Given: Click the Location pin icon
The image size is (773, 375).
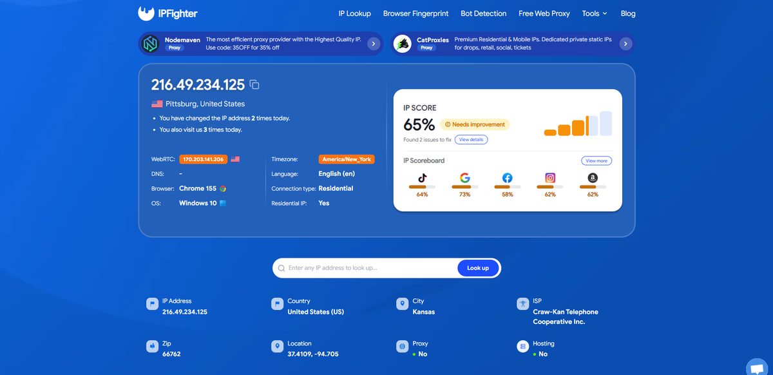Looking at the screenshot, I should pos(277,347).
